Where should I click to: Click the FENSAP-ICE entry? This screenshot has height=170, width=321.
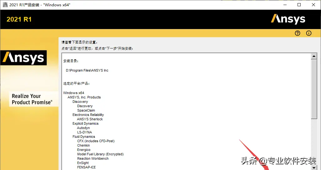point(86,167)
